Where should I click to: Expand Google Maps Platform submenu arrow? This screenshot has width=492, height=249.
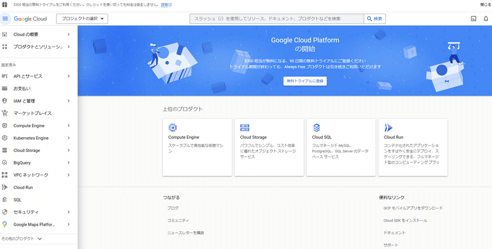pos(69,224)
